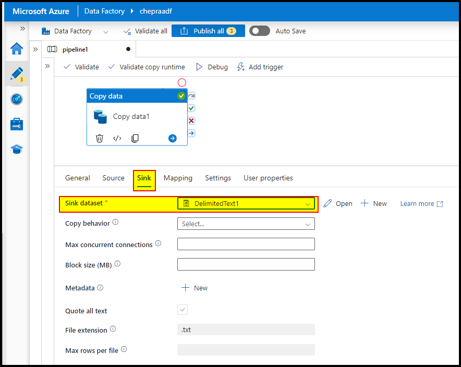Click Add trigger
The height and width of the screenshot is (367, 461).
(260, 67)
